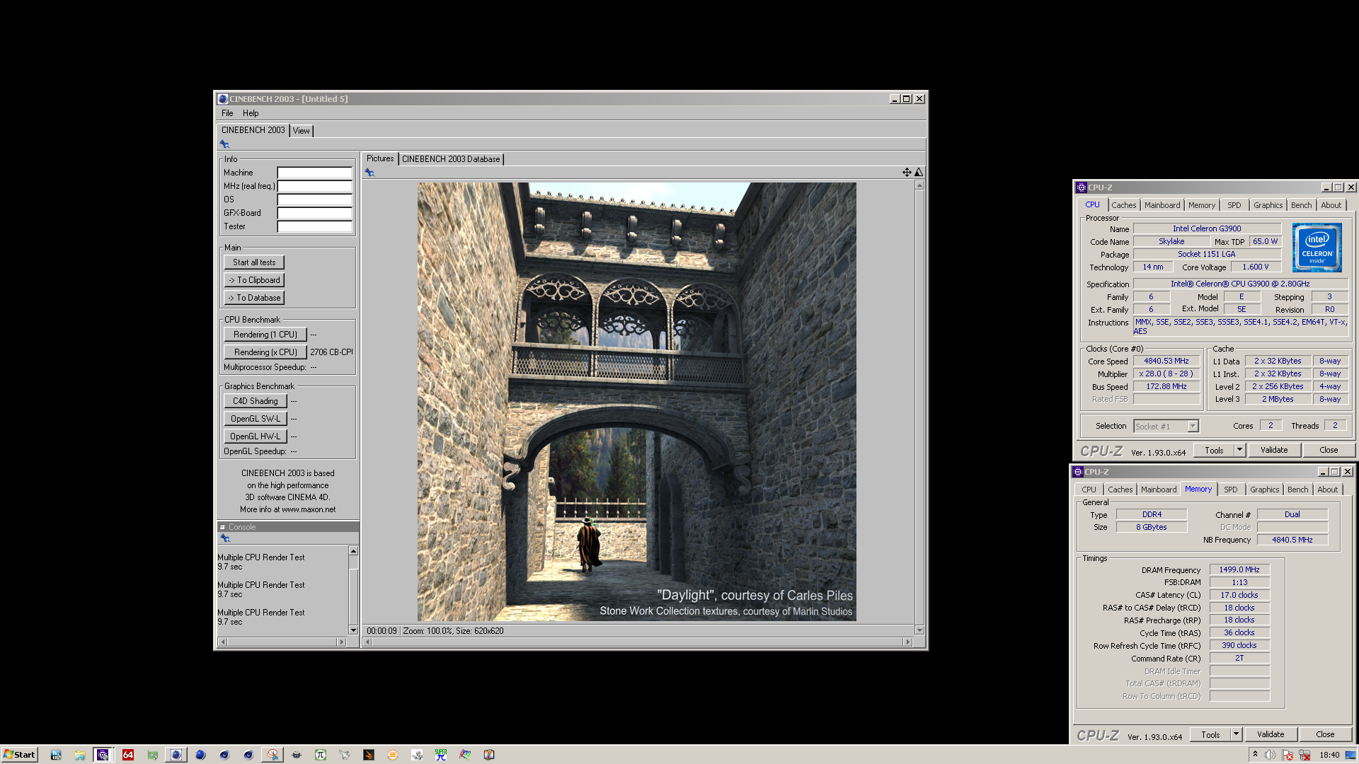Click the Action Center flag tray icon
This screenshot has height=764, width=1359.
[1288, 755]
